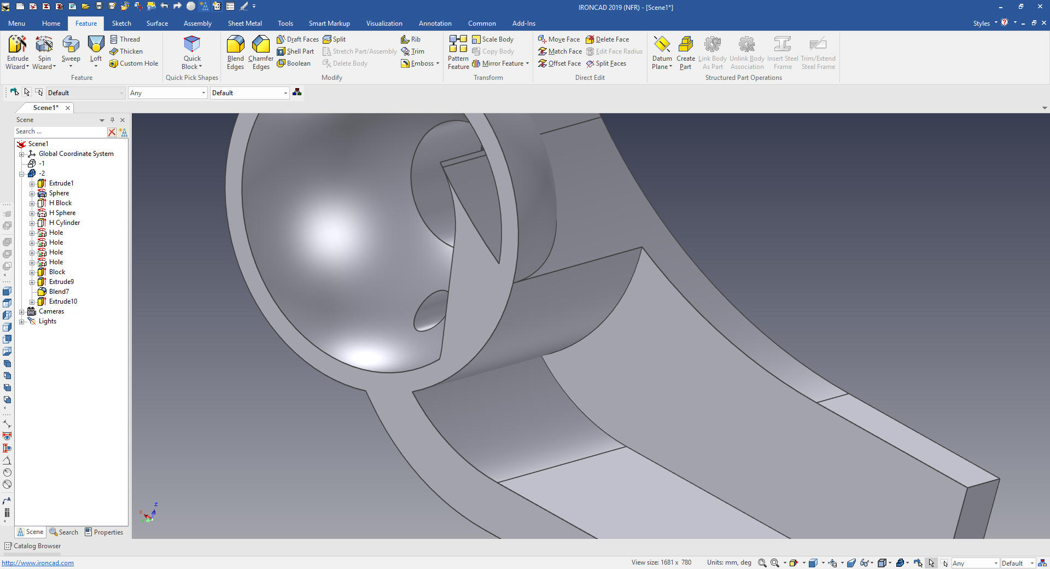Open the Assembly ribbon tab
The height and width of the screenshot is (569, 1050).
point(197,24)
